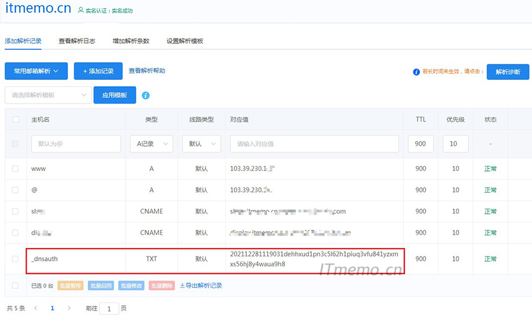Click the download icon of 导出解析记录
This screenshot has width=532, height=316.
click(x=182, y=286)
